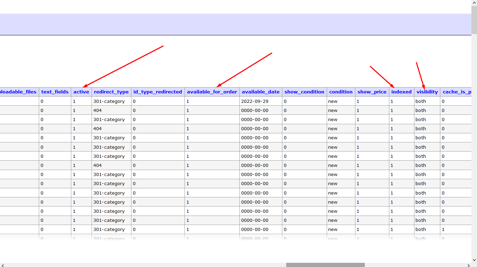This screenshot has height=267, width=477.
Task: Sort by the available_for_order column header
Action: point(212,92)
